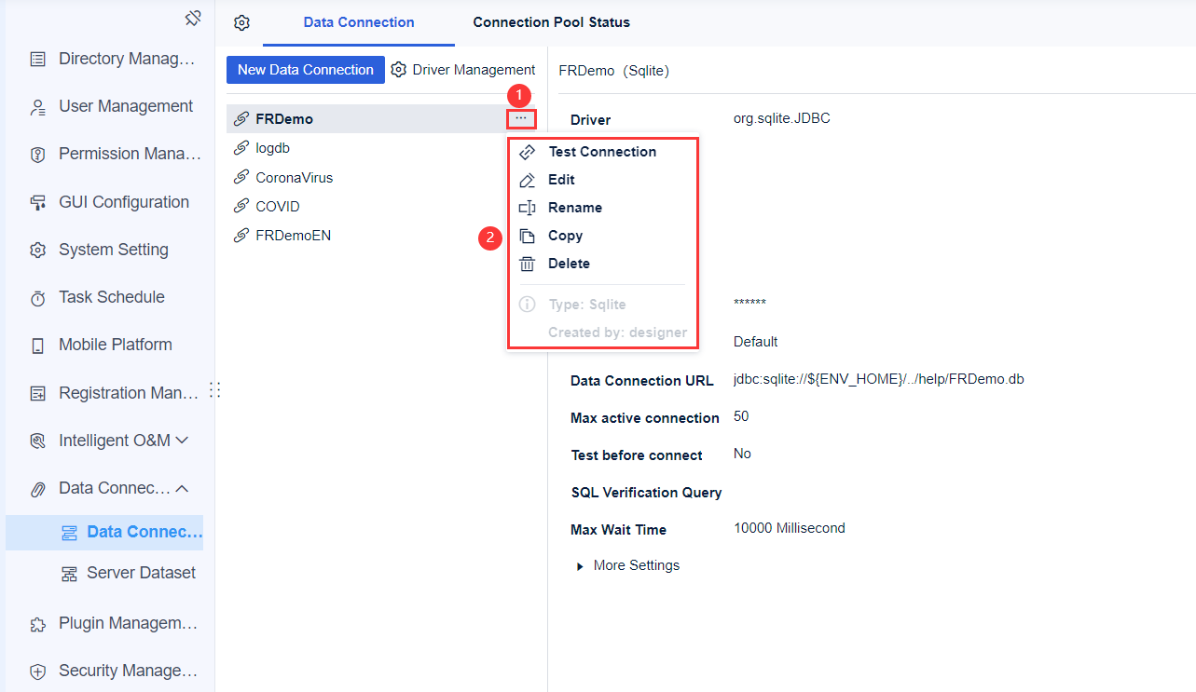Click the Task Schedule clock icon
The width and height of the screenshot is (1196, 692).
click(38, 296)
